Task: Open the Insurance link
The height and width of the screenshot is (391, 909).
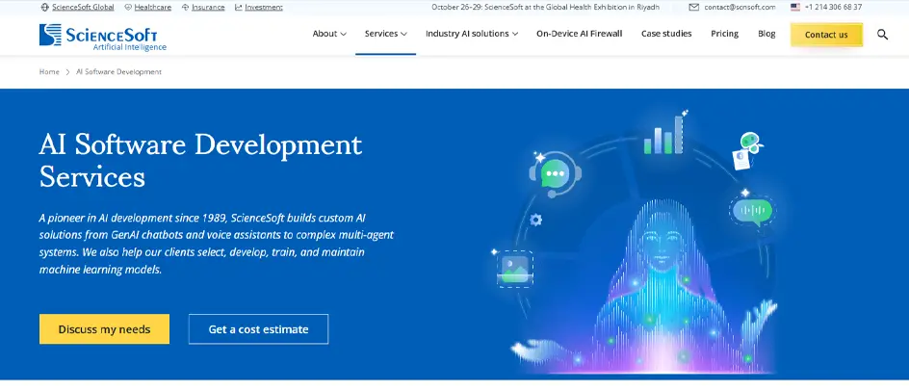Action: click(x=208, y=8)
